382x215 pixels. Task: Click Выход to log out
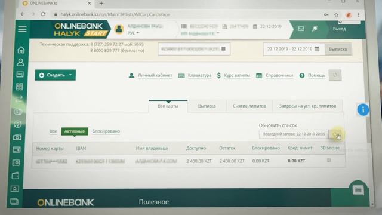(x=339, y=29)
